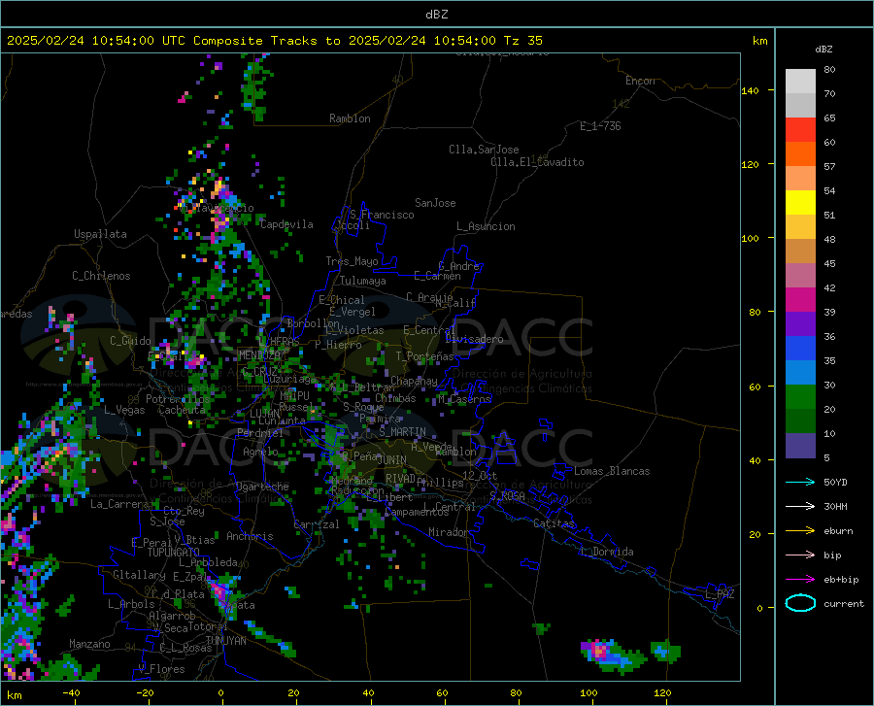Click the current legend label
The width and height of the screenshot is (874, 706).
click(x=844, y=603)
